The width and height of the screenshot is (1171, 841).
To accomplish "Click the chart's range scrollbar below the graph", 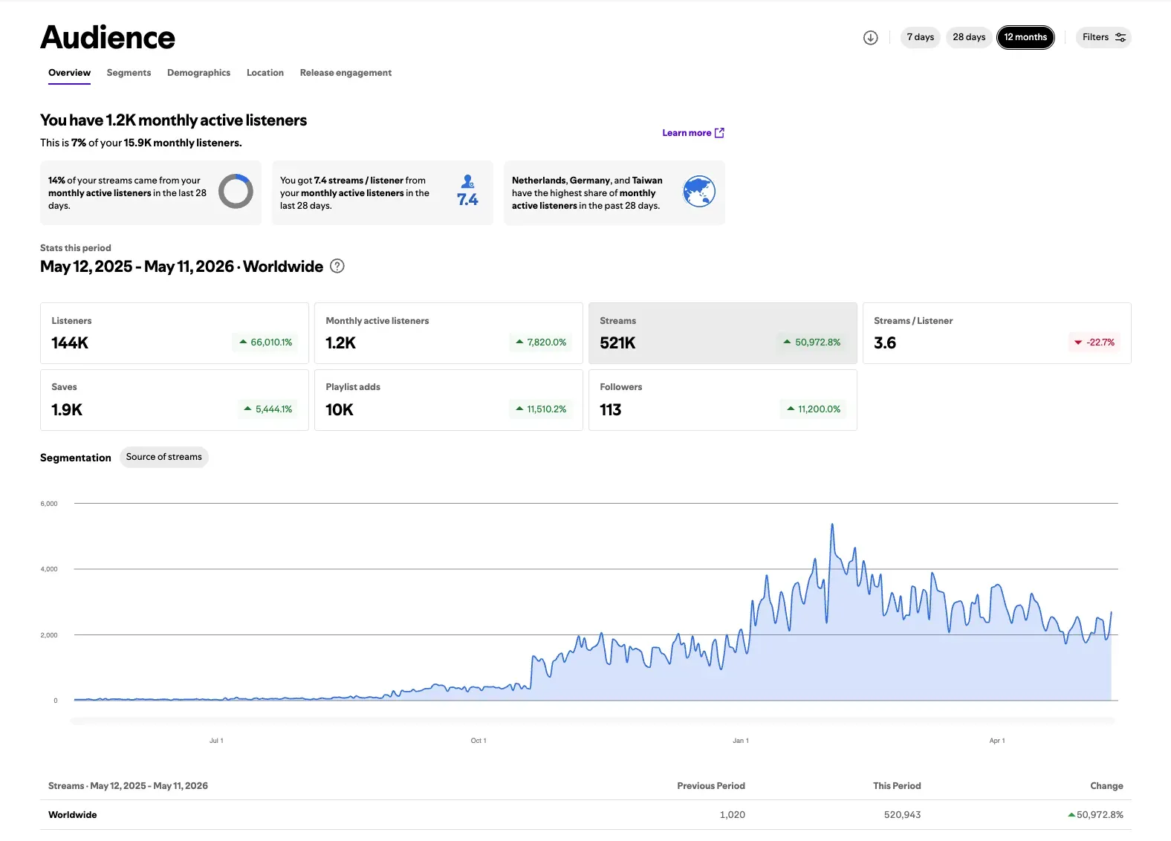I will pyautogui.click(x=593, y=721).
